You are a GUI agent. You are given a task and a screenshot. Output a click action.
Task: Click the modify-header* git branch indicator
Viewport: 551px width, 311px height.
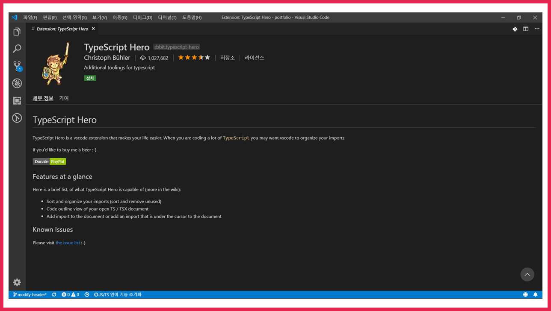point(30,295)
